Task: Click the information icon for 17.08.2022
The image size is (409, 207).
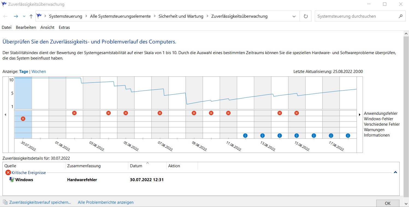Action: coord(331,135)
